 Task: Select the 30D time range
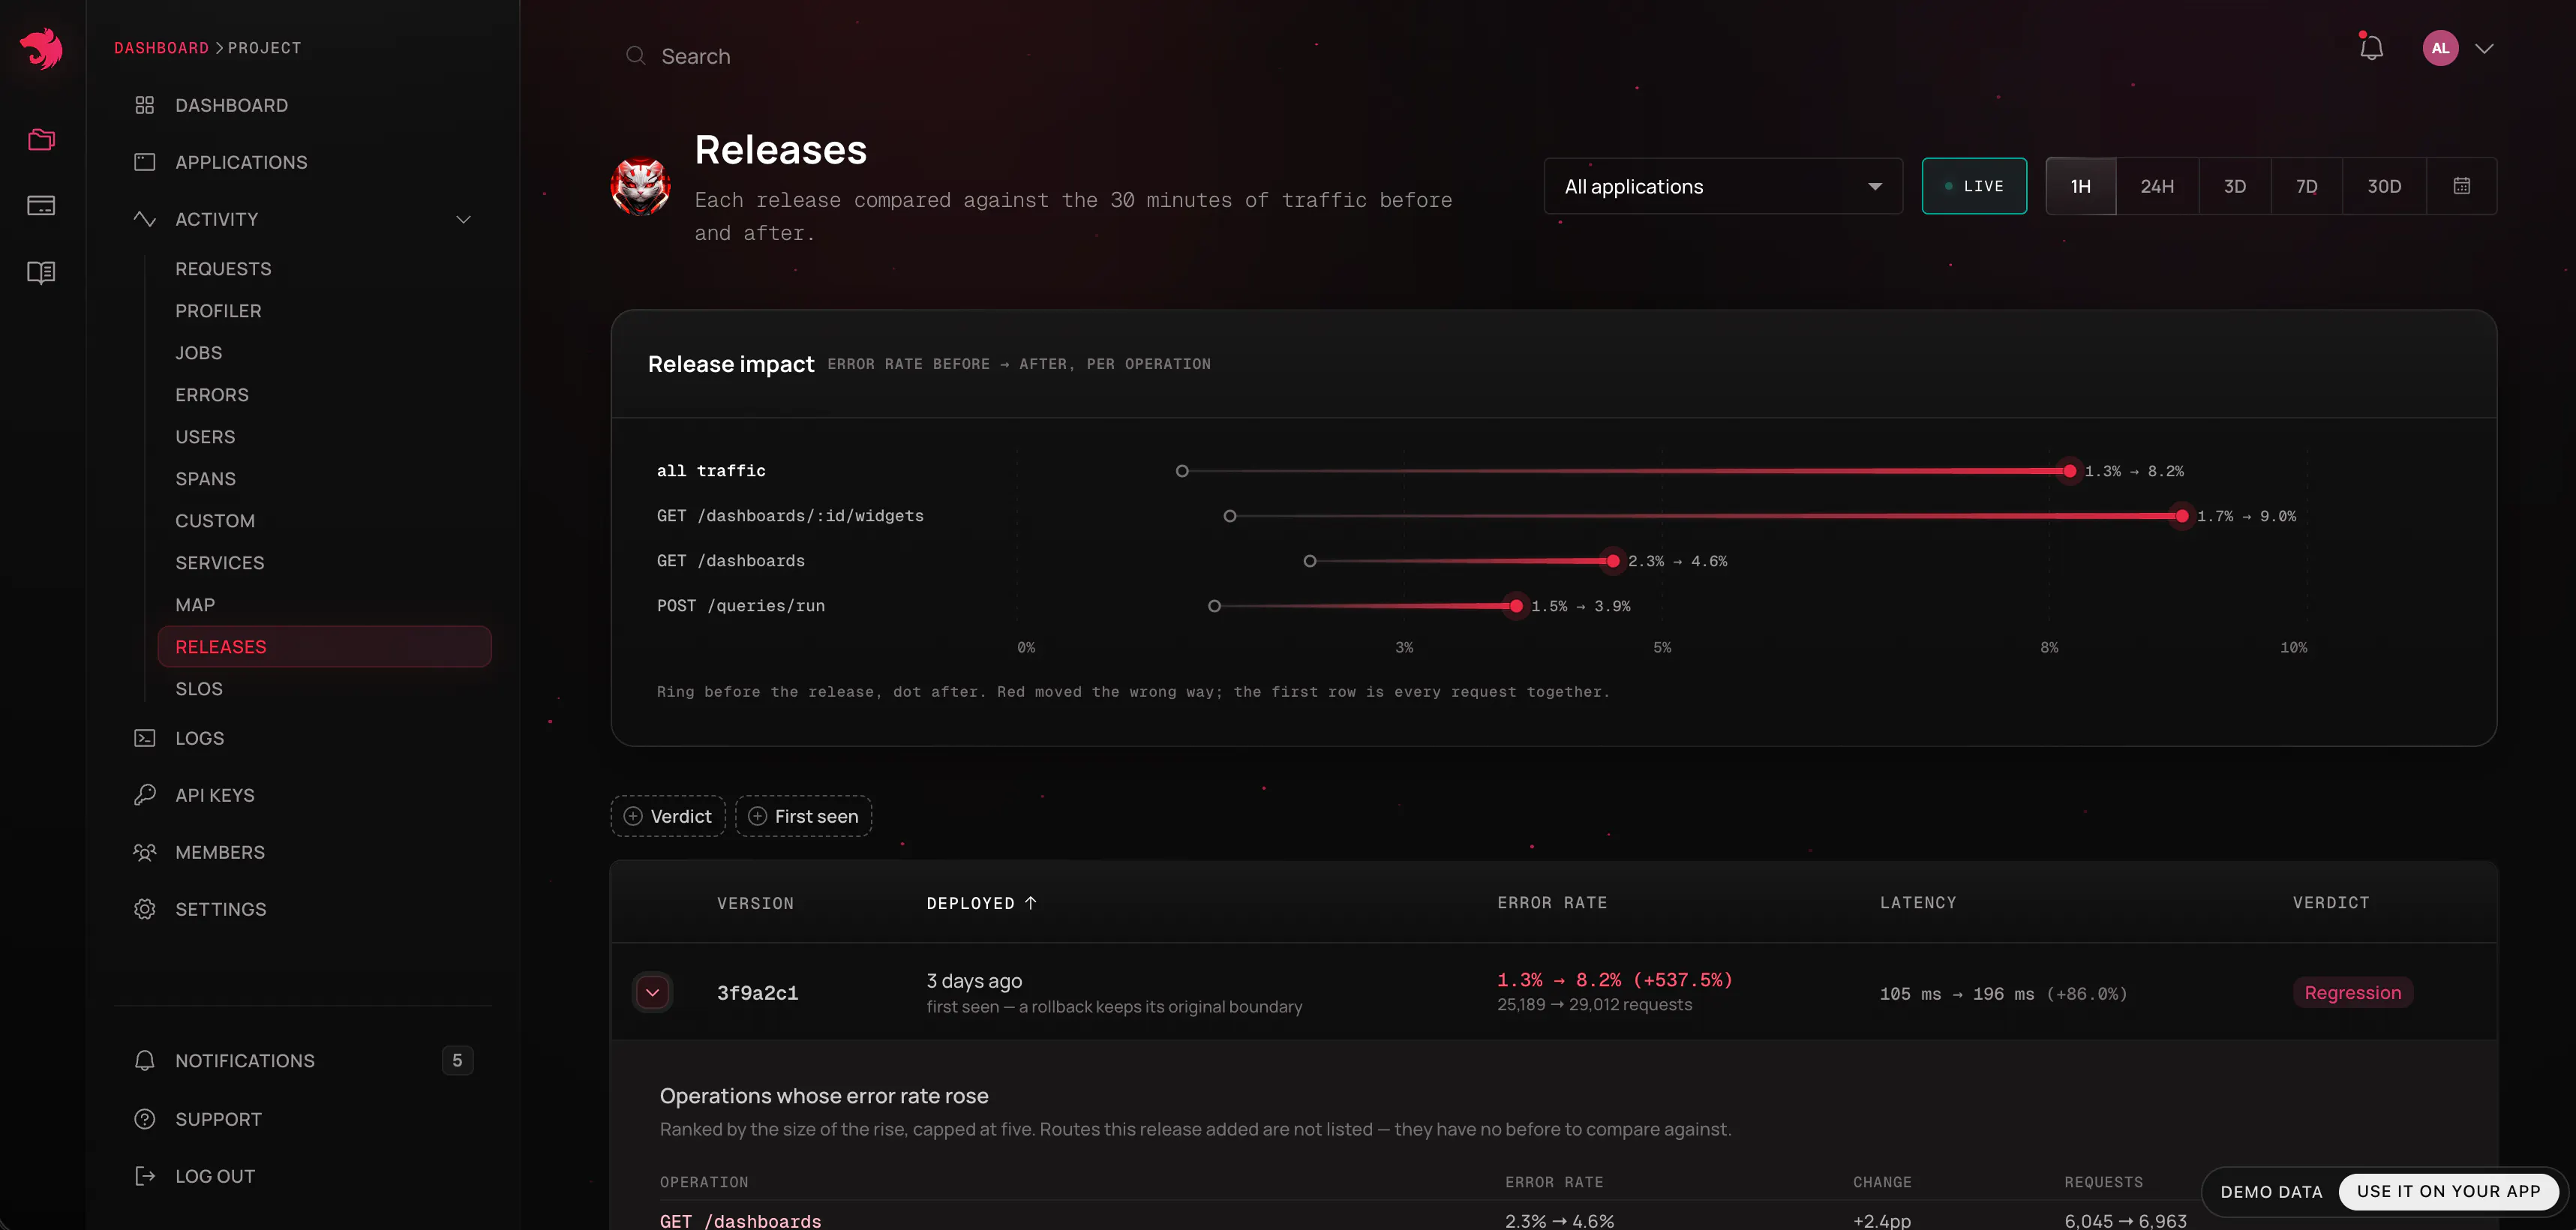pos(2384,186)
